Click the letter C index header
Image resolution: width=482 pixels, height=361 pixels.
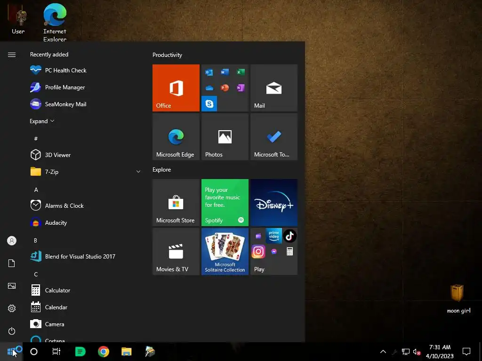(x=36, y=274)
